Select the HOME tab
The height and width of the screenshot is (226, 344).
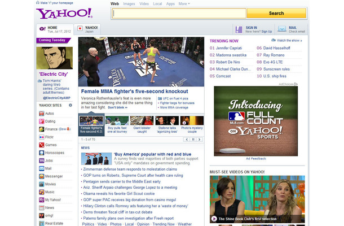pyautogui.click(x=55, y=29)
